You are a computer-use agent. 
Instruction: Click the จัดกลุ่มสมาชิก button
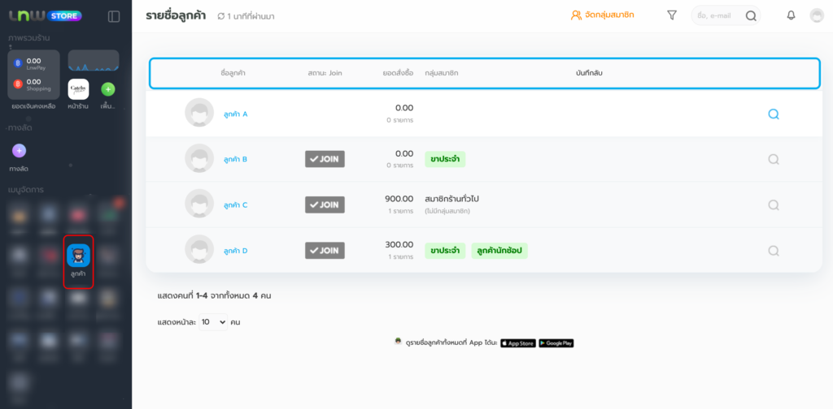(602, 15)
